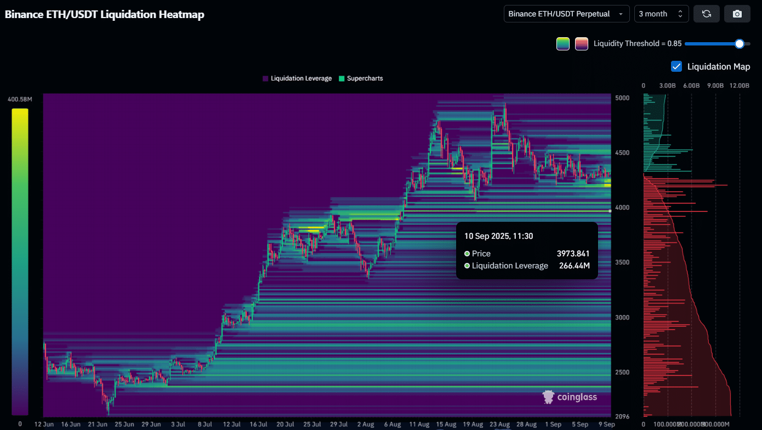Click the 23 Aug date axis label

click(500, 424)
